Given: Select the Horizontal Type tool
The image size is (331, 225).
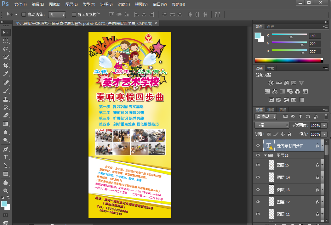Looking at the screenshot, I should point(6,157).
